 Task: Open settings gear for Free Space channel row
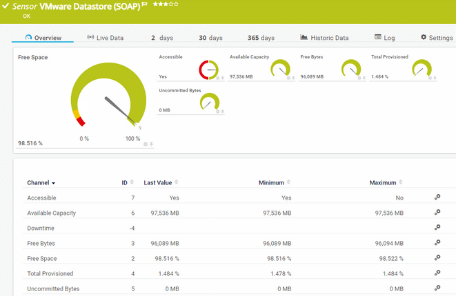[437, 258]
